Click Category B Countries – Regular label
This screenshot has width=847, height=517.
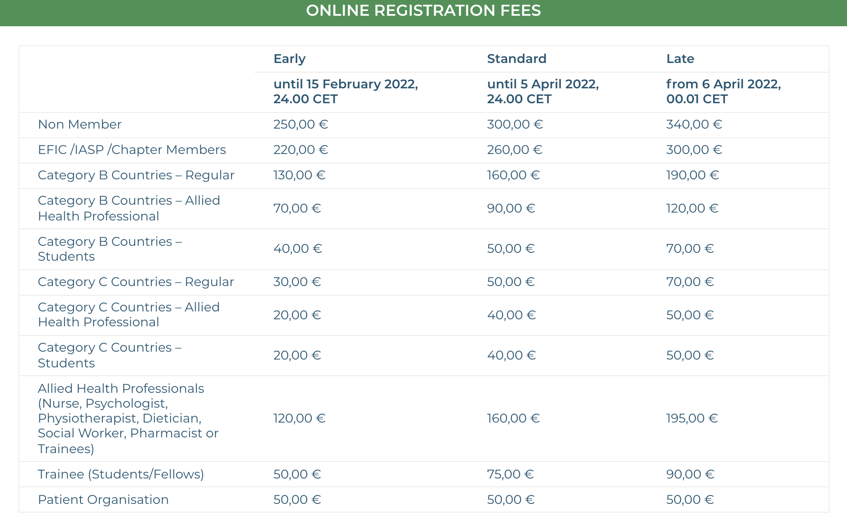click(136, 175)
